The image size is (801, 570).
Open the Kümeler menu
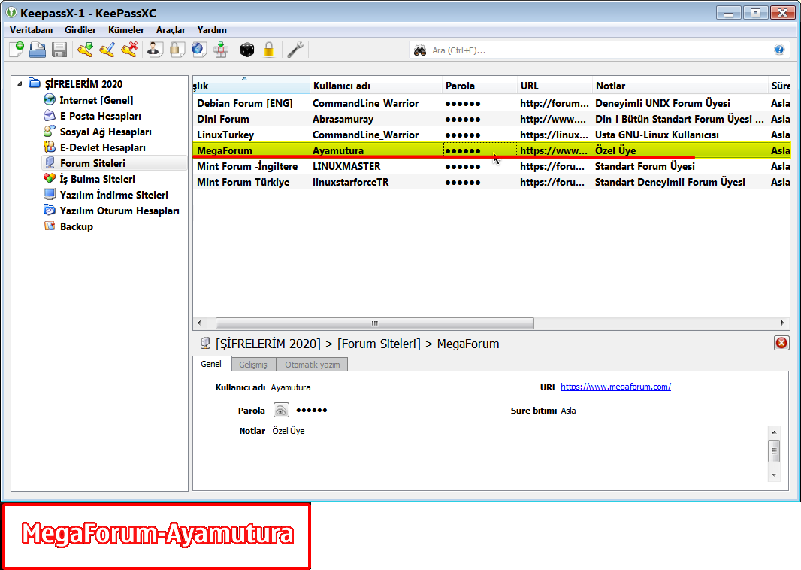pyautogui.click(x=126, y=29)
